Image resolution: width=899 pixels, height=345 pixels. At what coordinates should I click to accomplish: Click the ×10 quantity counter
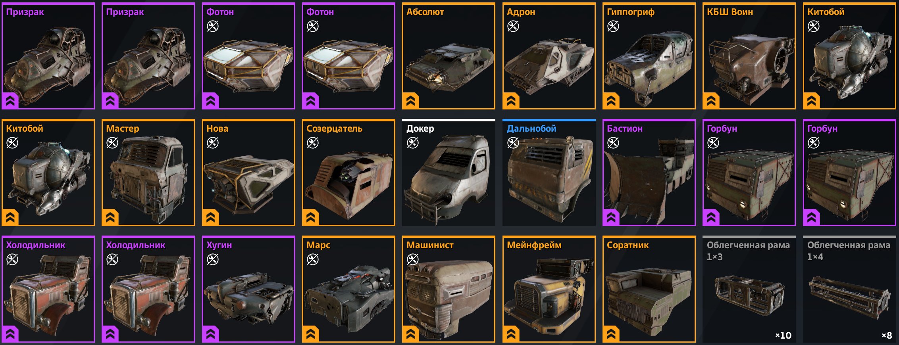coord(783,335)
